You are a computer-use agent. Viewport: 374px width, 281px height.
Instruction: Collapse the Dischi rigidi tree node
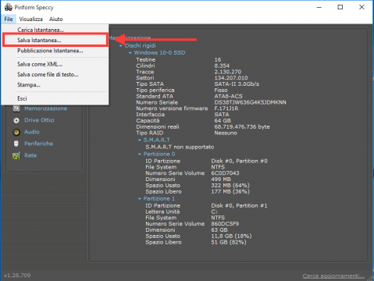pos(121,46)
